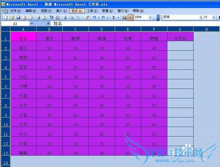Select column C header
The image size is (220, 167).
[x=76, y=29]
